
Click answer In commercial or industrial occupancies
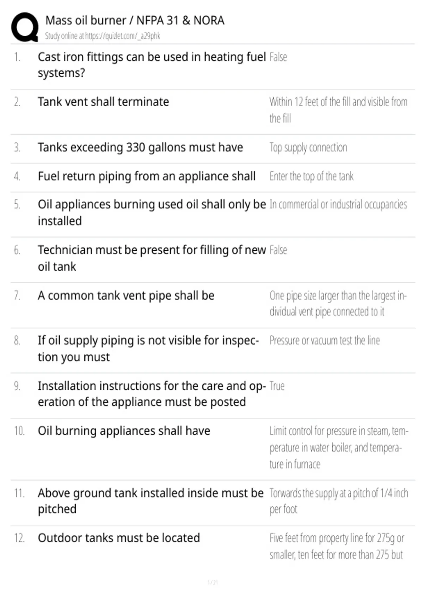338,205
